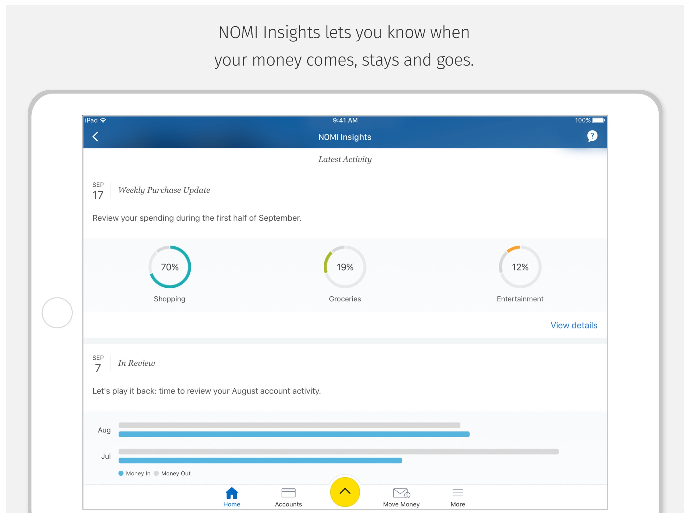Select the Groceries 19% spending ring
This screenshot has height=520, width=689.
tap(345, 267)
